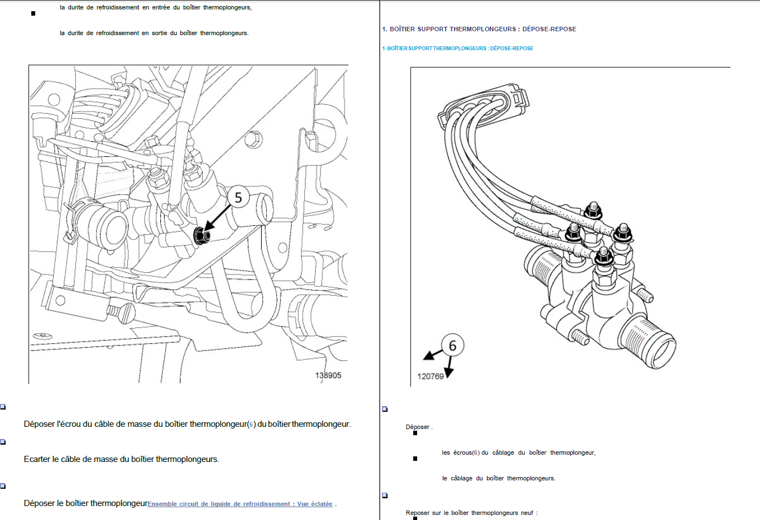Click the blue '1-BOÎTIER SUPPORT THERMOPLONGEURS : DÉPOSE-REPOSE' link
Viewport: 760px width, 520px height.
pos(457,49)
